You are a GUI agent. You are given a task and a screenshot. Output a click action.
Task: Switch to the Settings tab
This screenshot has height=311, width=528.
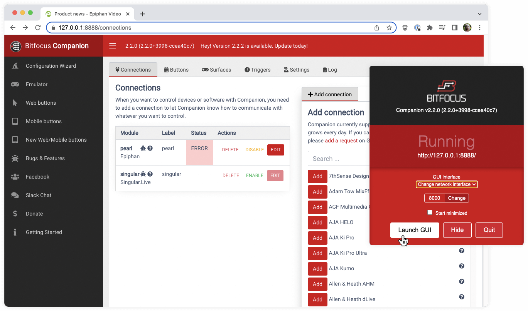pos(297,70)
